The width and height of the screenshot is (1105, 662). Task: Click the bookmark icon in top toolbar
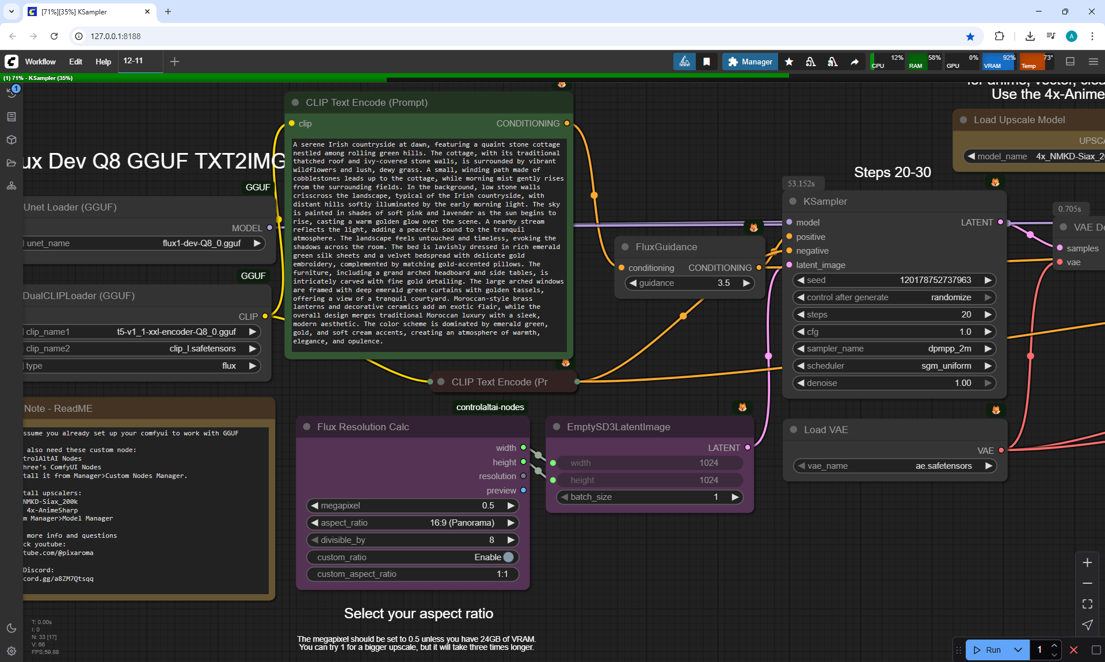click(x=707, y=62)
